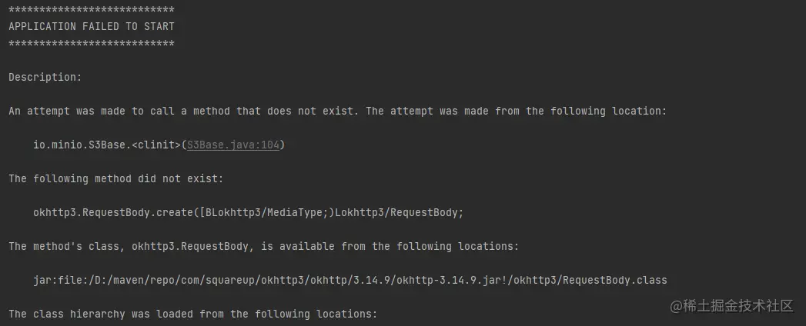Image resolution: width=806 pixels, height=326 pixels.
Task: Click the 'class hierarchy was loaded' line
Action: [192, 314]
